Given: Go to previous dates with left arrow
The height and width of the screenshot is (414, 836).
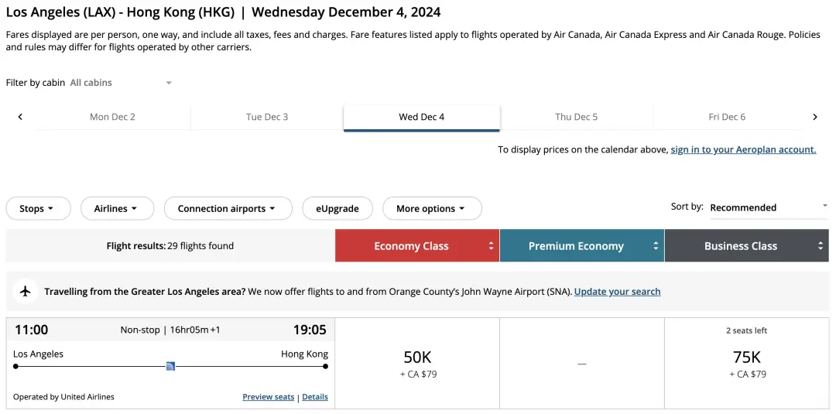Looking at the screenshot, I should coord(20,117).
